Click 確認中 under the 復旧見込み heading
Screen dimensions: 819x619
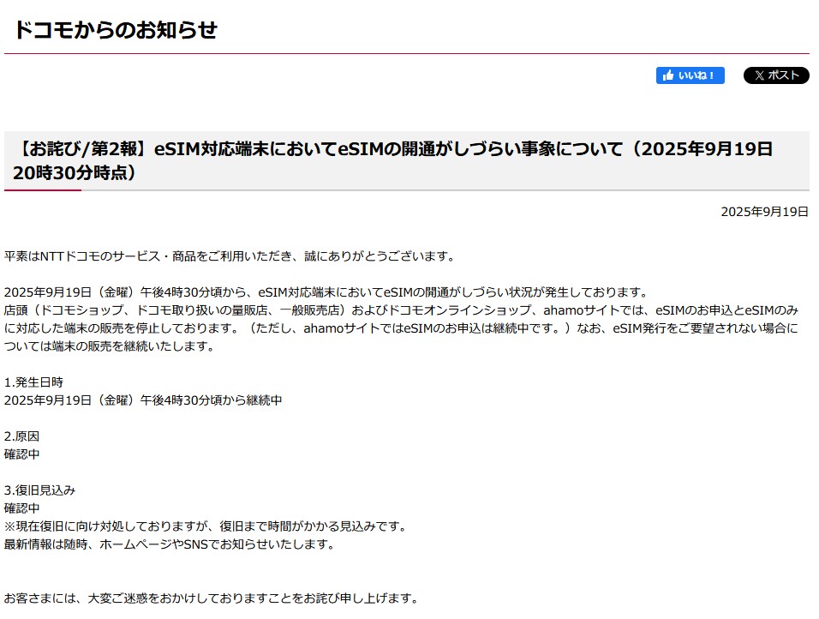point(22,508)
